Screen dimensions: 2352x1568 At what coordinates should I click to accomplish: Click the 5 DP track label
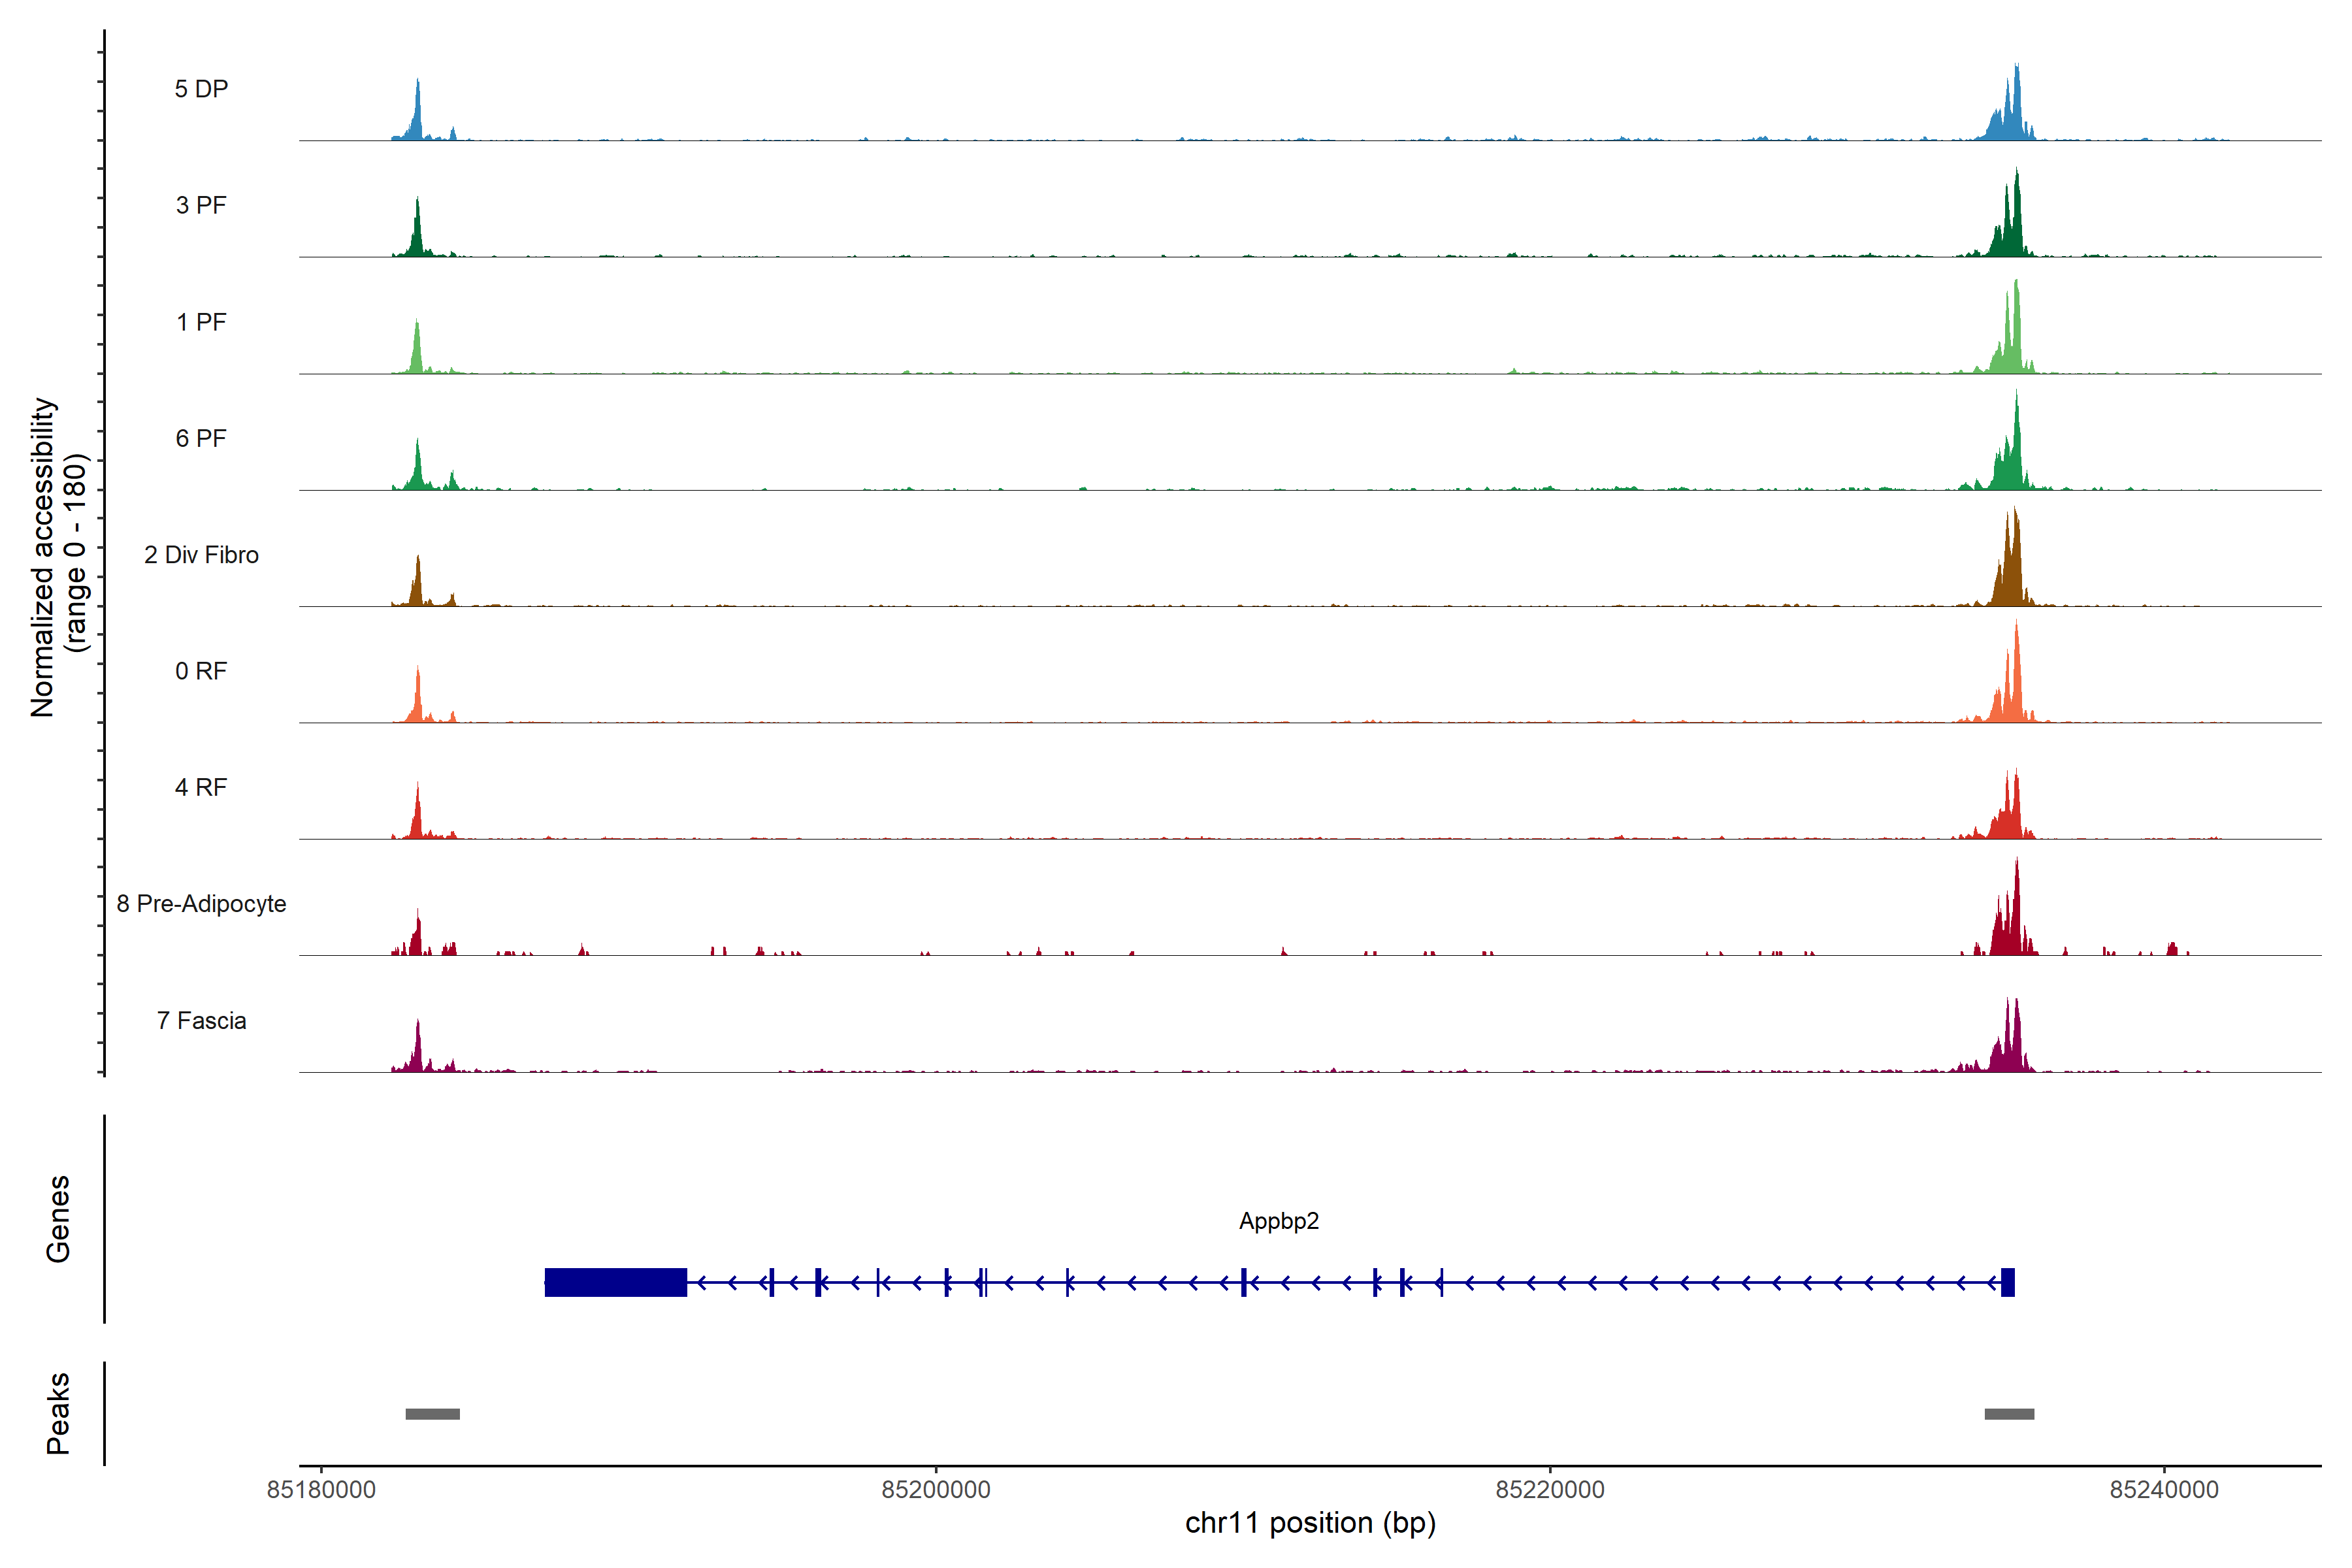pyautogui.click(x=201, y=89)
